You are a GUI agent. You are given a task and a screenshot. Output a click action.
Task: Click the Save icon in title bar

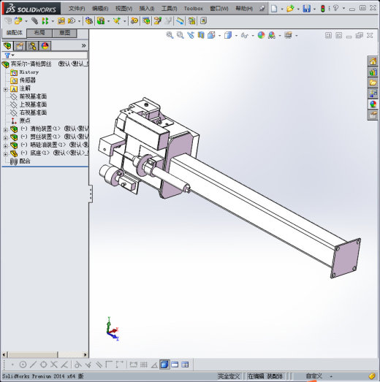pos(307,9)
